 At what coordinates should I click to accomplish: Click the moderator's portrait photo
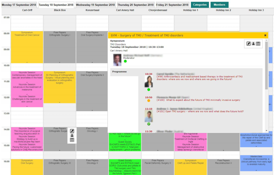click(x=117, y=60)
